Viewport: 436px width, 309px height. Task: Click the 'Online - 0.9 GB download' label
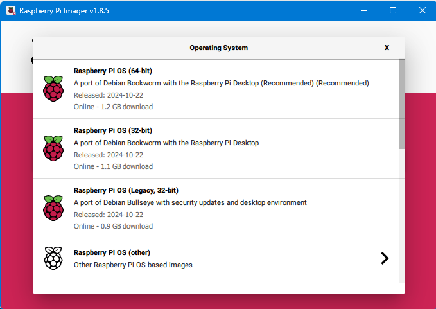coord(113,226)
